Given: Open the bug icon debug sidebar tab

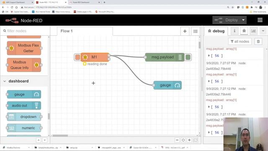Looking at the screenshot, I should pyautogui.click(x=244, y=31).
